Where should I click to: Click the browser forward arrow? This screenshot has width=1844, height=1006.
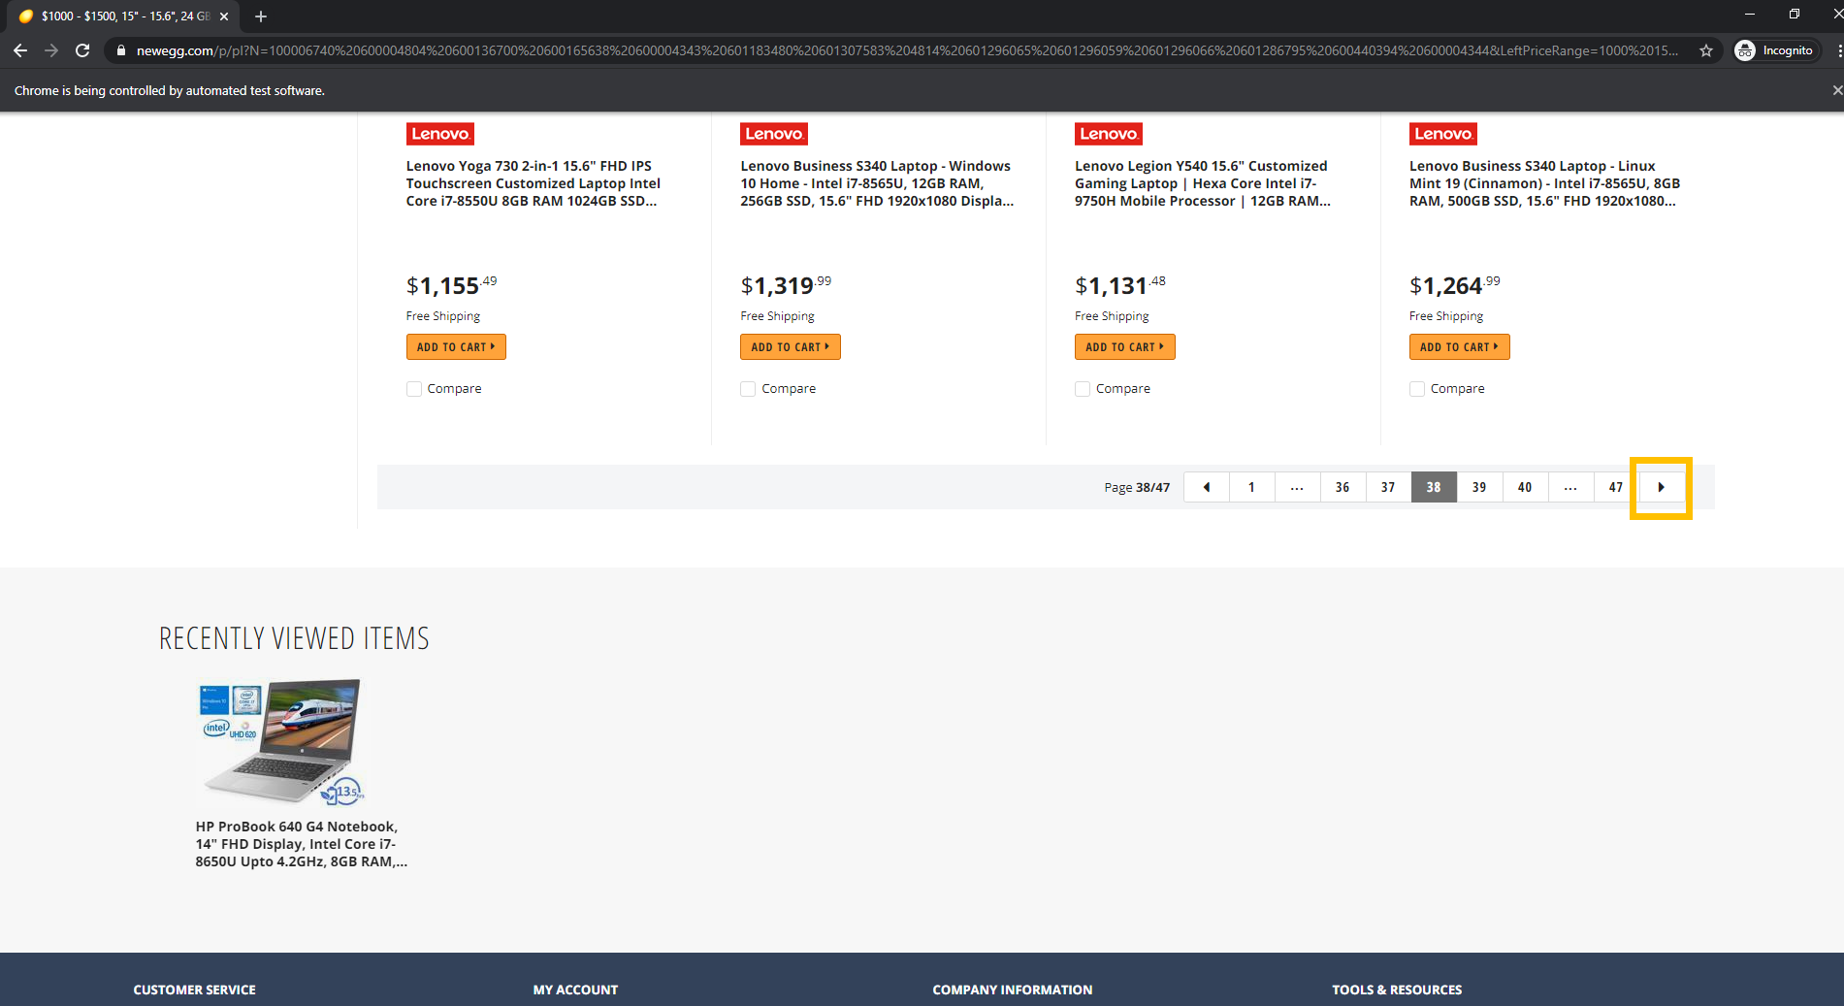pyautogui.click(x=51, y=50)
